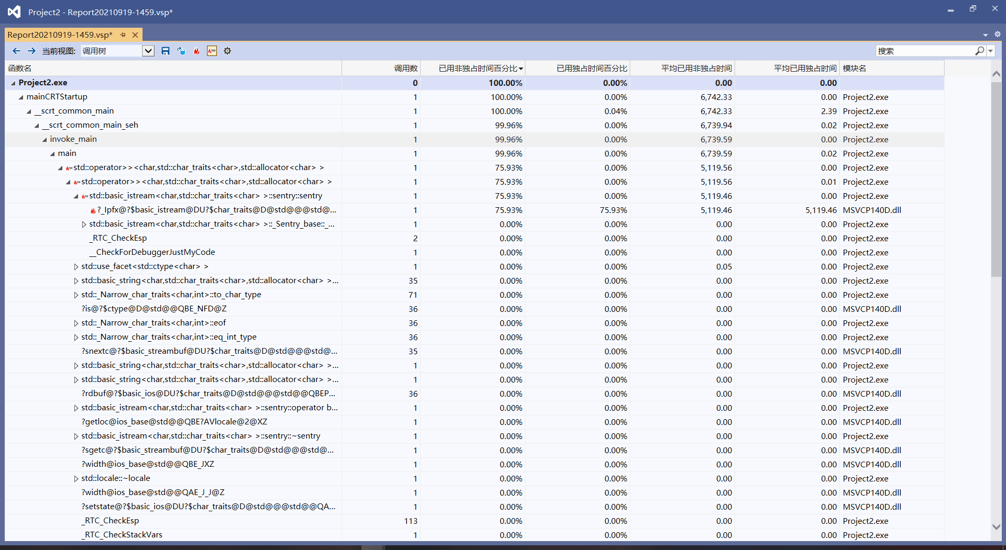
Task: Click the red flame expand hot path icon
Action: 196,51
